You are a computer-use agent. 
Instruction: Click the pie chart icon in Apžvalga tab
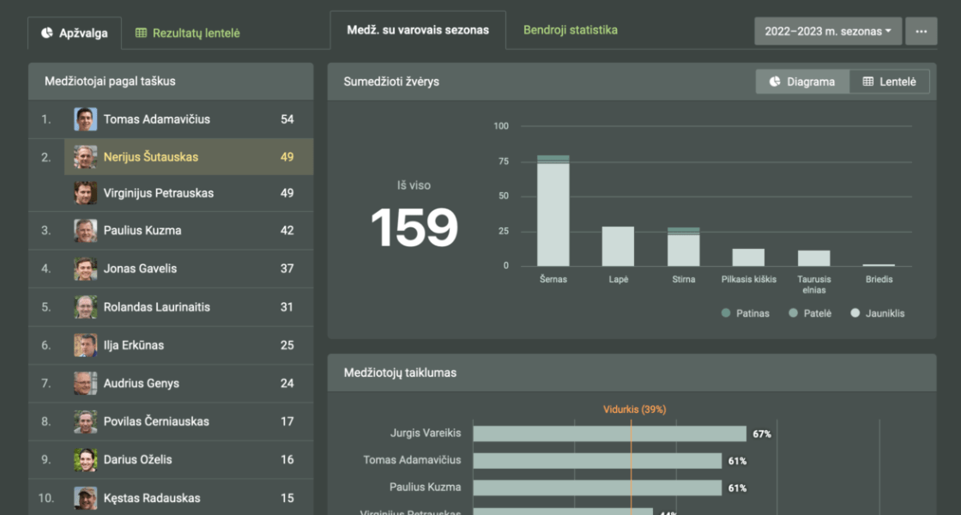46,33
